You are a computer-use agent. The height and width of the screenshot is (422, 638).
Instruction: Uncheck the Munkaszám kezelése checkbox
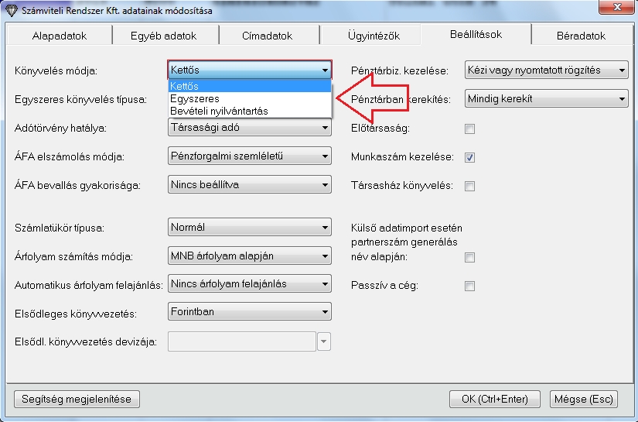469,157
